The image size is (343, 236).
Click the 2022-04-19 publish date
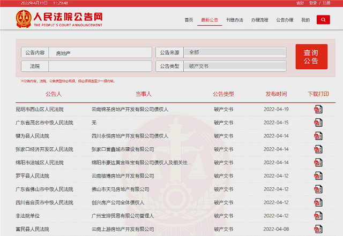276,109
